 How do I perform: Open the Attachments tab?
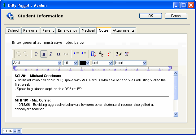pos(124,30)
